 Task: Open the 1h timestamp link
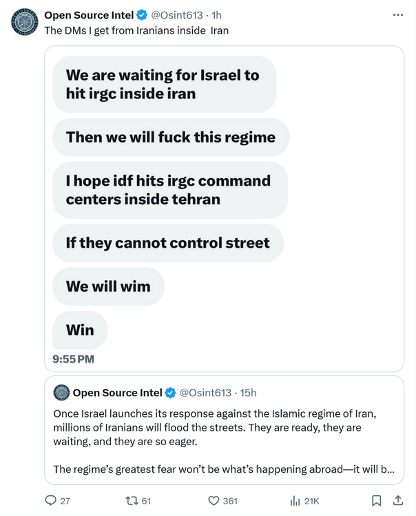(x=216, y=15)
